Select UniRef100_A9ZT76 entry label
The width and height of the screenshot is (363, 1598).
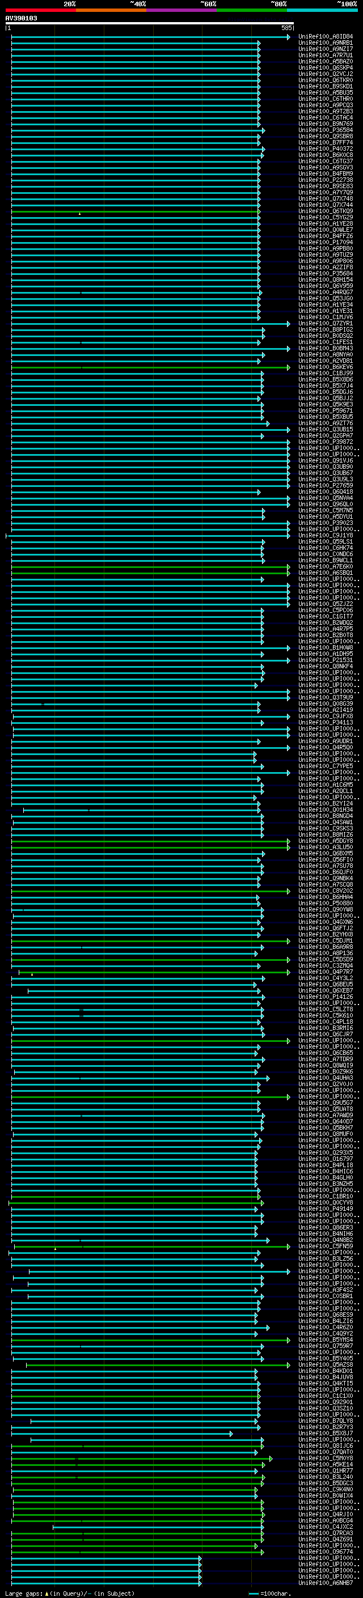pyautogui.click(x=325, y=423)
